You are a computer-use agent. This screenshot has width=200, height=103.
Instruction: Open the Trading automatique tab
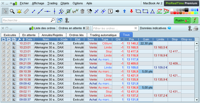click(103, 35)
